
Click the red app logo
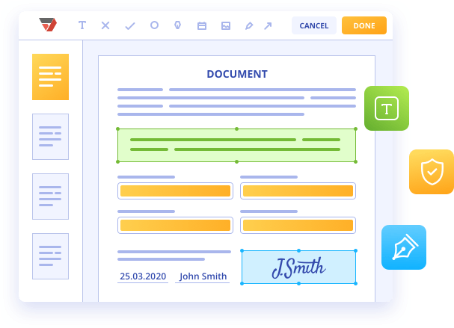[48, 25]
